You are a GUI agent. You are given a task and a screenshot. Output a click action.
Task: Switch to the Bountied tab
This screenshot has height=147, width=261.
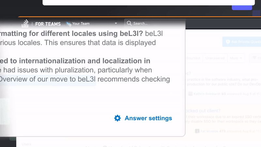[193, 58]
